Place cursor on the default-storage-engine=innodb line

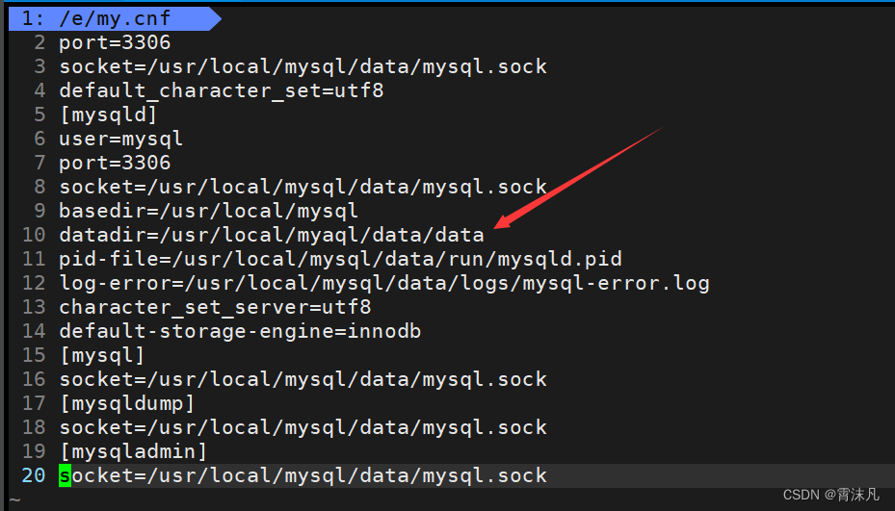[x=239, y=331]
